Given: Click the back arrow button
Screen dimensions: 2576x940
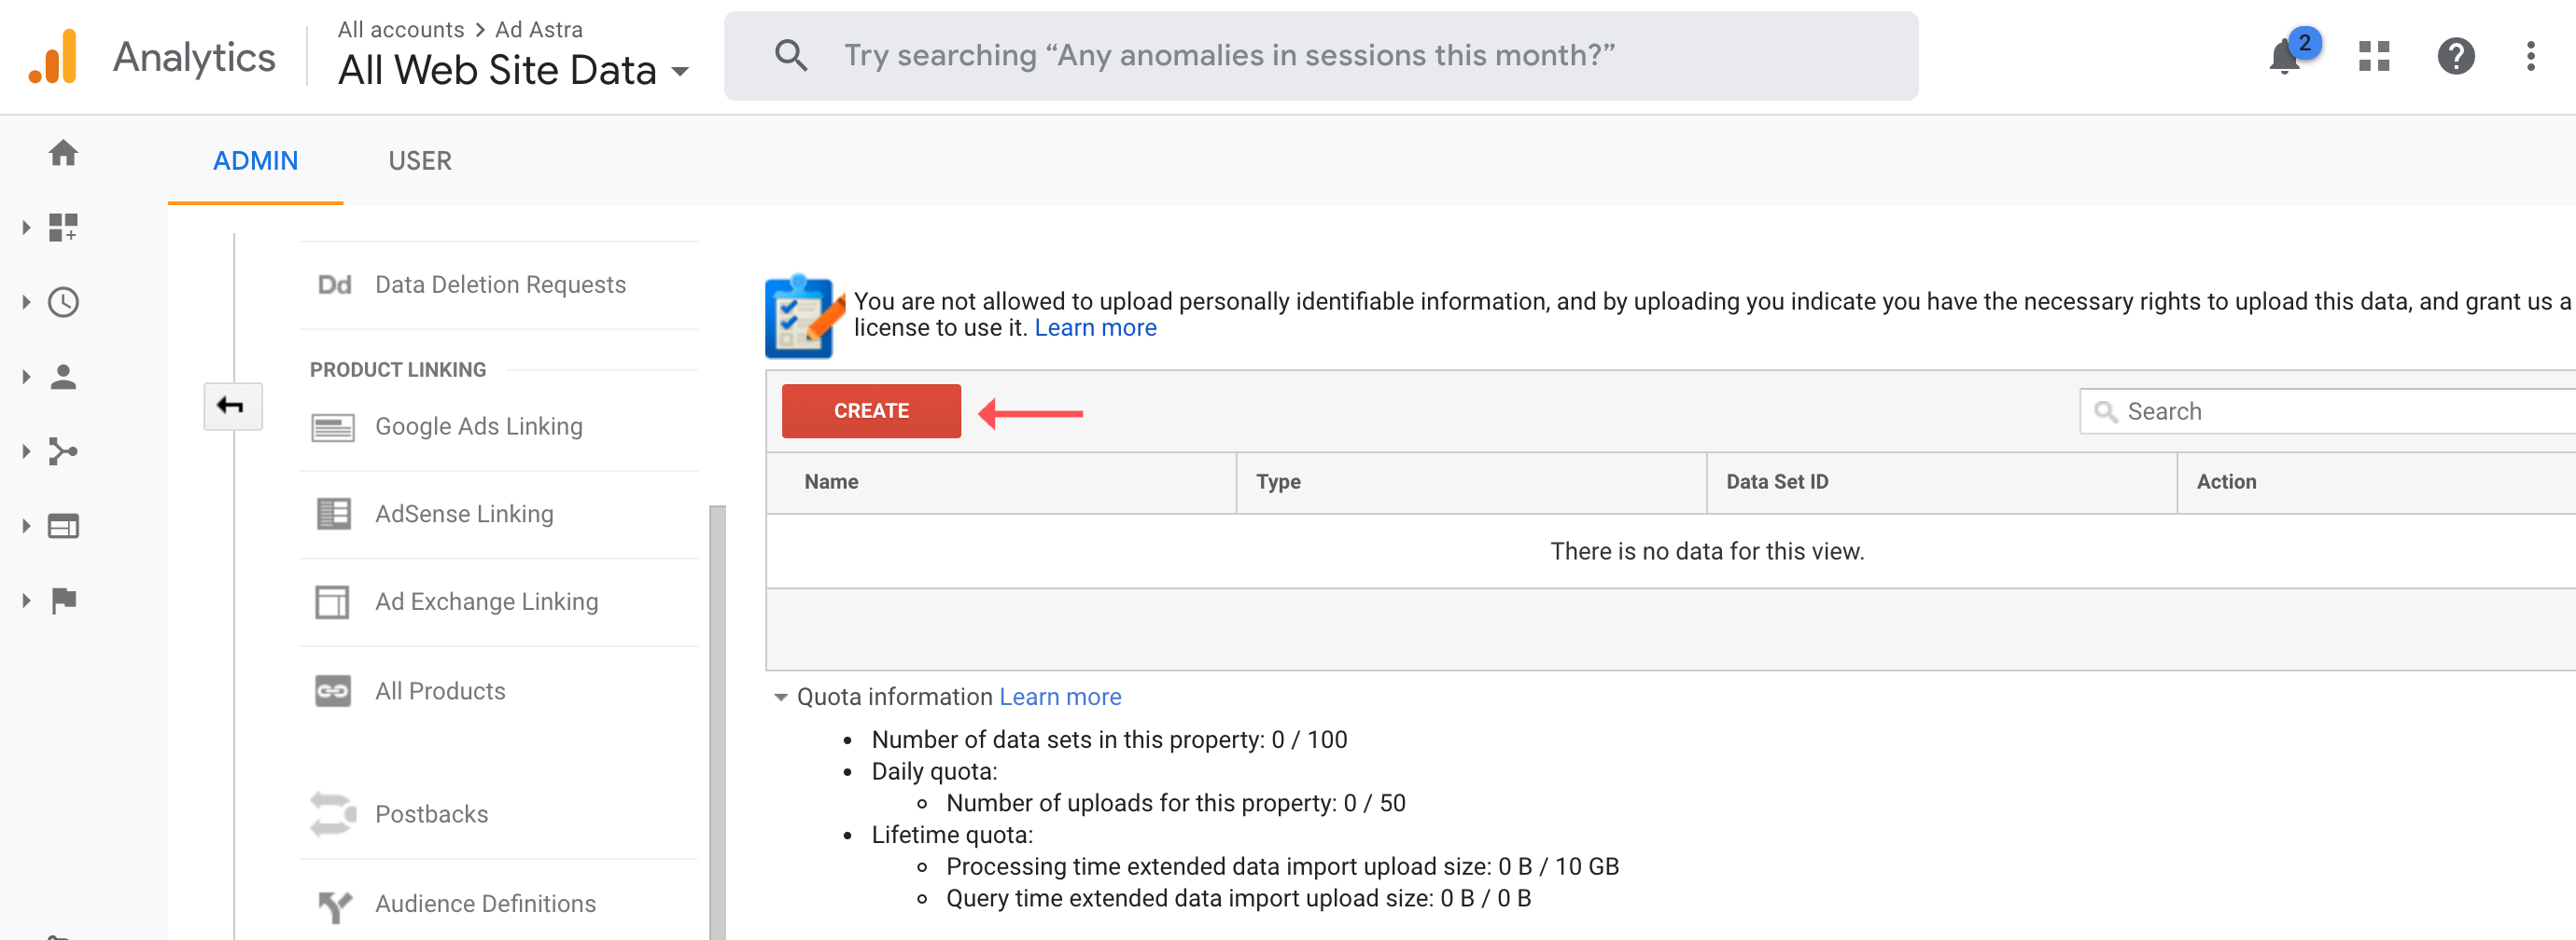Looking at the screenshot, I should point(232,406).
